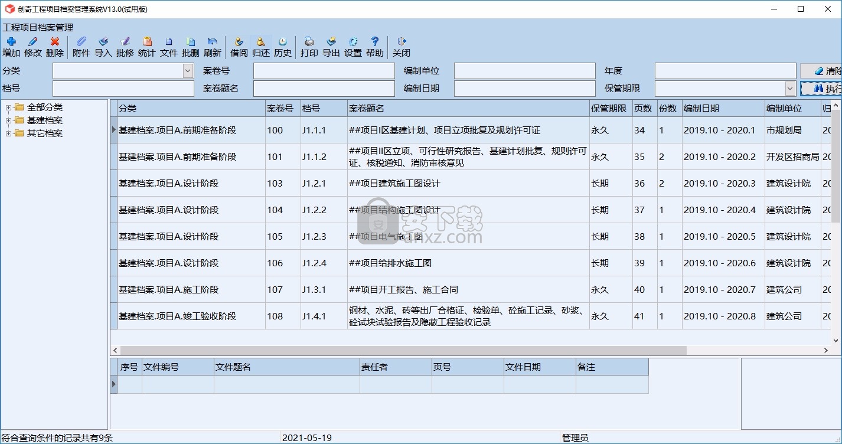Open the 分类 combo box dropdown
The width and height of the screenshot is (842, 444).
click(188, 71)
